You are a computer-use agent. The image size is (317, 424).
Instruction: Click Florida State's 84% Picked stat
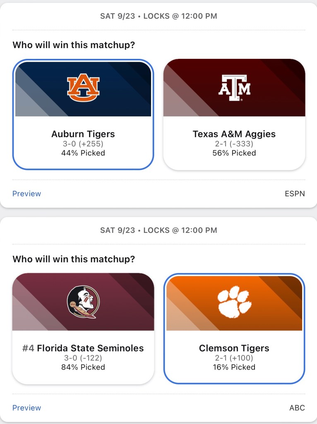[83, 367]
